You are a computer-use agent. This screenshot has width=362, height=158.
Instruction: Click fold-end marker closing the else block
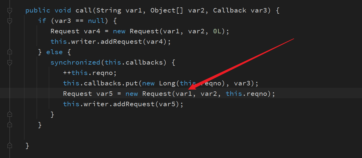tap(10, 125)
